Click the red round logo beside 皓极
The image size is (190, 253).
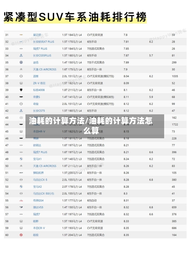coord(21,235)
